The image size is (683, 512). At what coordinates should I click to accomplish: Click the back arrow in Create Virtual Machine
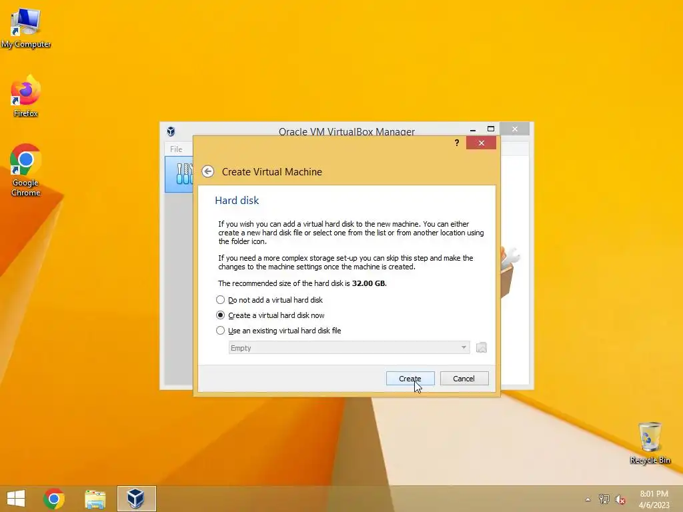click(x=208, y=171)
